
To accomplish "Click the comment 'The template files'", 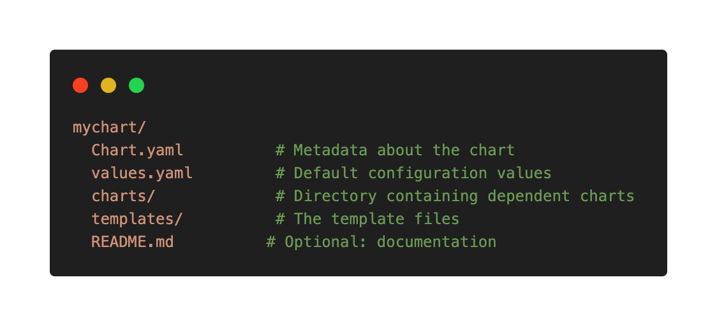I will 376,219.
